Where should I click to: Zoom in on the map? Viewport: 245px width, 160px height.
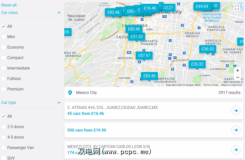coord(237,71)
